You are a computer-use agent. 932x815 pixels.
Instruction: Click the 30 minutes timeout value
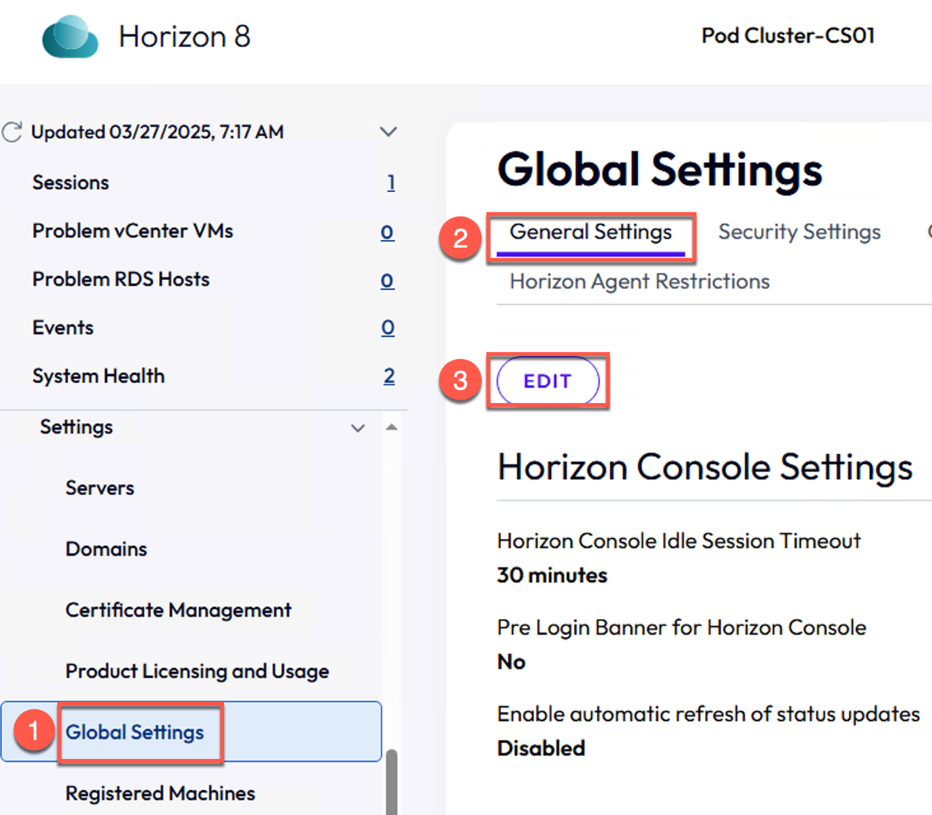click(x=552, y=576)
